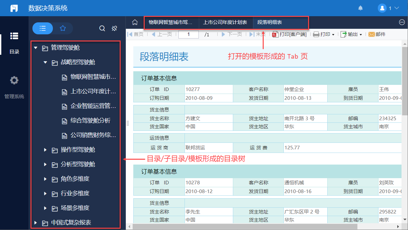Open the notification bell
Image resolution: width=408 pixels, height=230 pixels.
pyautogui.click(x=360, y=8)
